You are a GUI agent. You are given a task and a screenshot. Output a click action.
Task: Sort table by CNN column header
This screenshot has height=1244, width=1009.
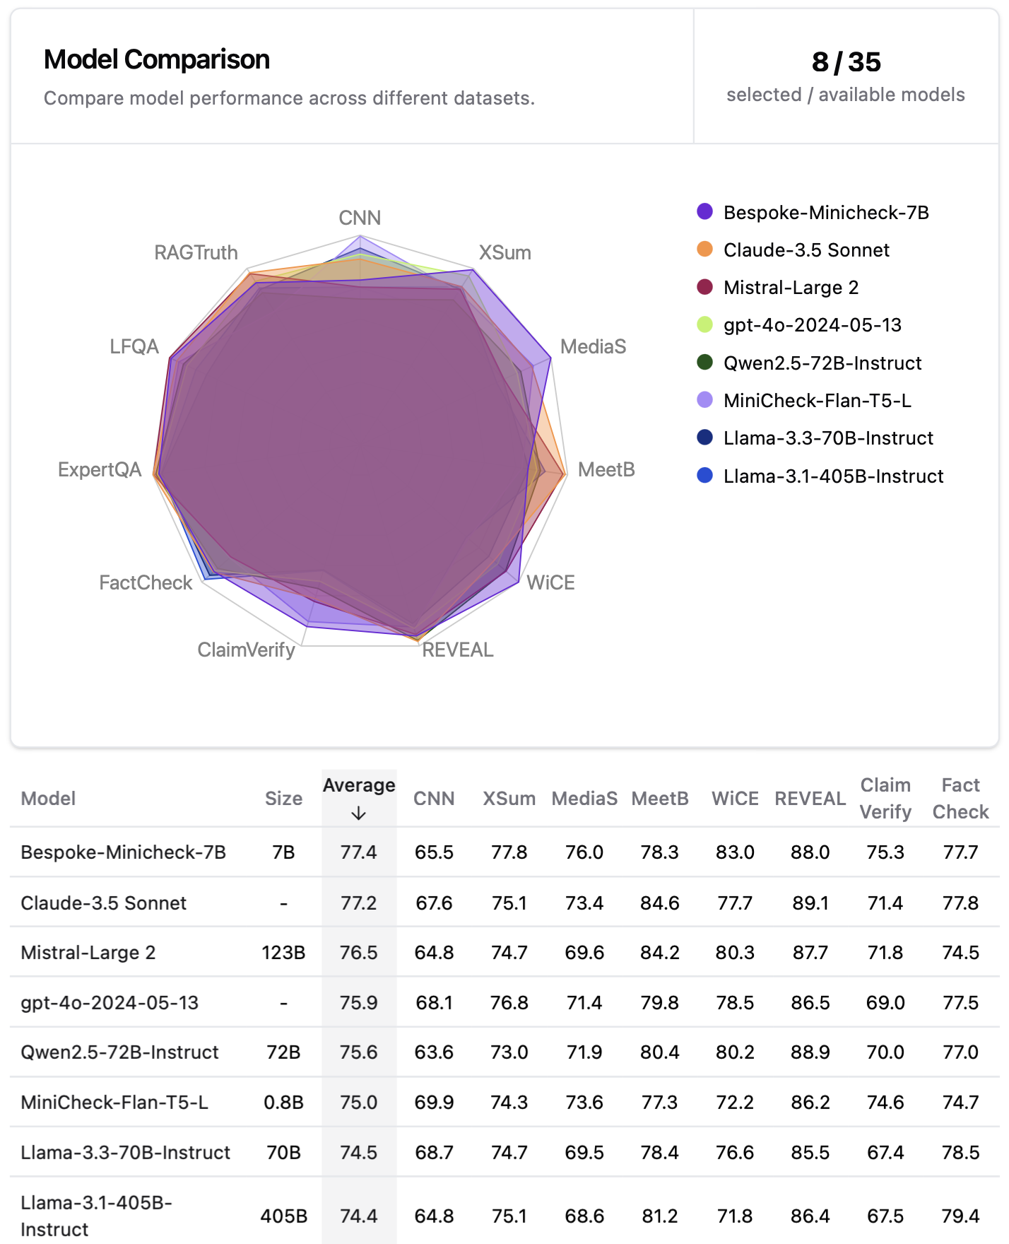tap(433, 799)
